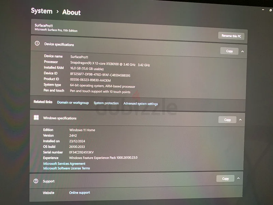Open System protection link

(x=106, y=103)
